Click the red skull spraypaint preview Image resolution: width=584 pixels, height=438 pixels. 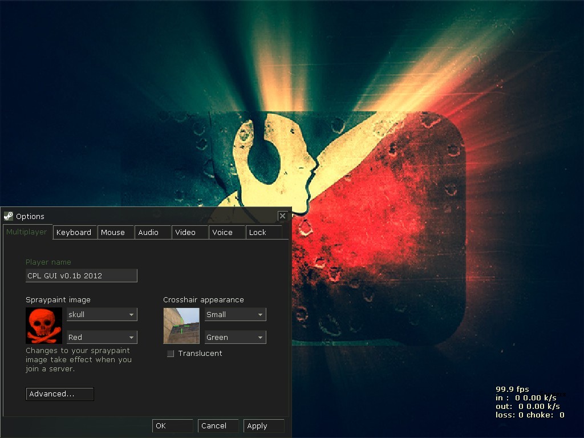pos(44,326)
